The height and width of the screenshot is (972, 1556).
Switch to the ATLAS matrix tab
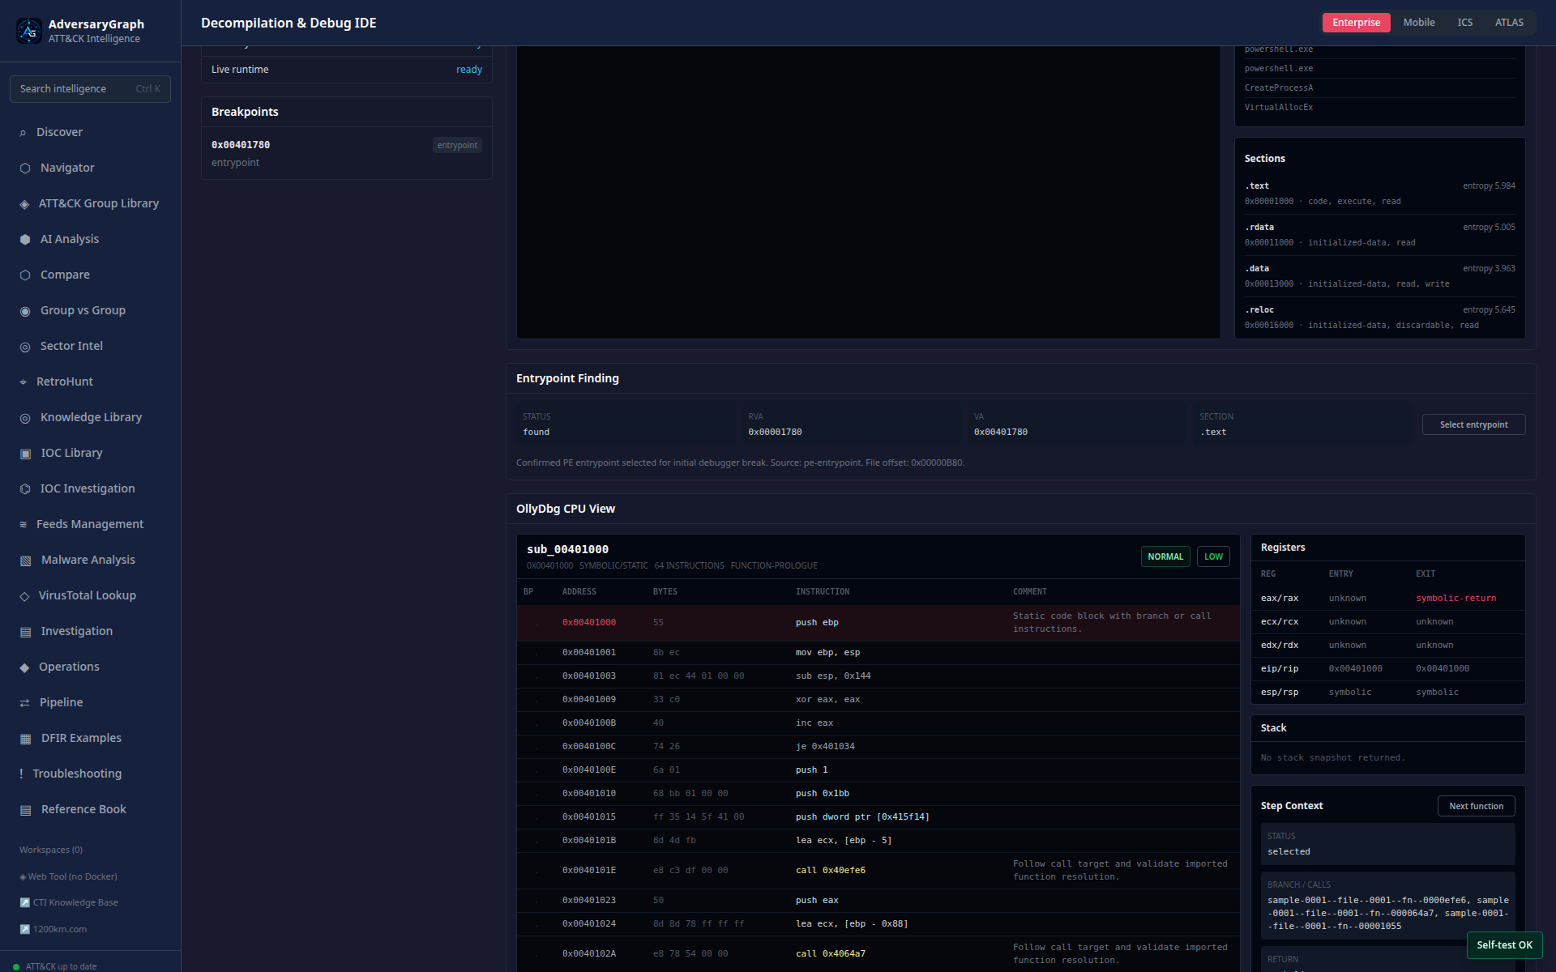[1509, 23]
